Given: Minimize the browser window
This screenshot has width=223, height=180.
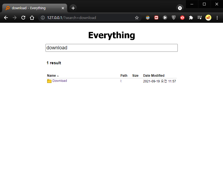Looking at the screenshot, I should tap(192, 4).
